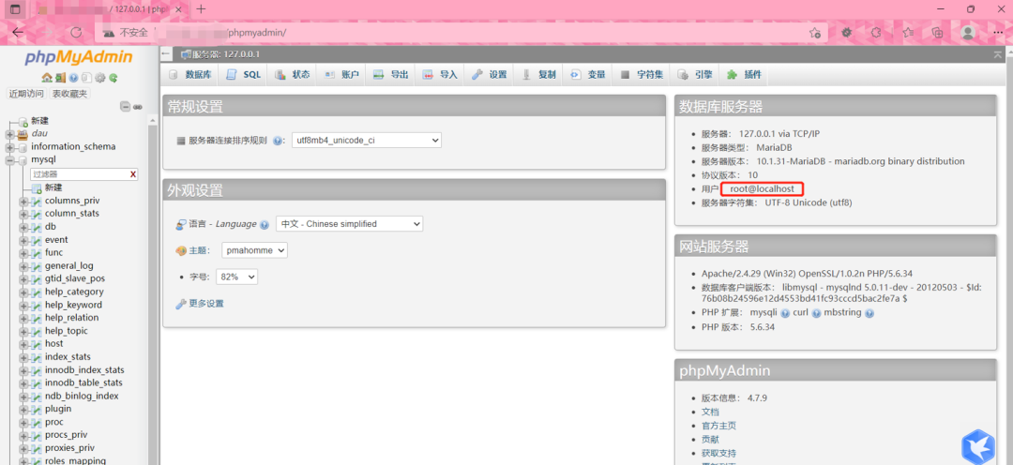This screenshot has height=465, width=1013.
Task: Reload the navigation panel green arrow icon
Action: coord(113,78)
